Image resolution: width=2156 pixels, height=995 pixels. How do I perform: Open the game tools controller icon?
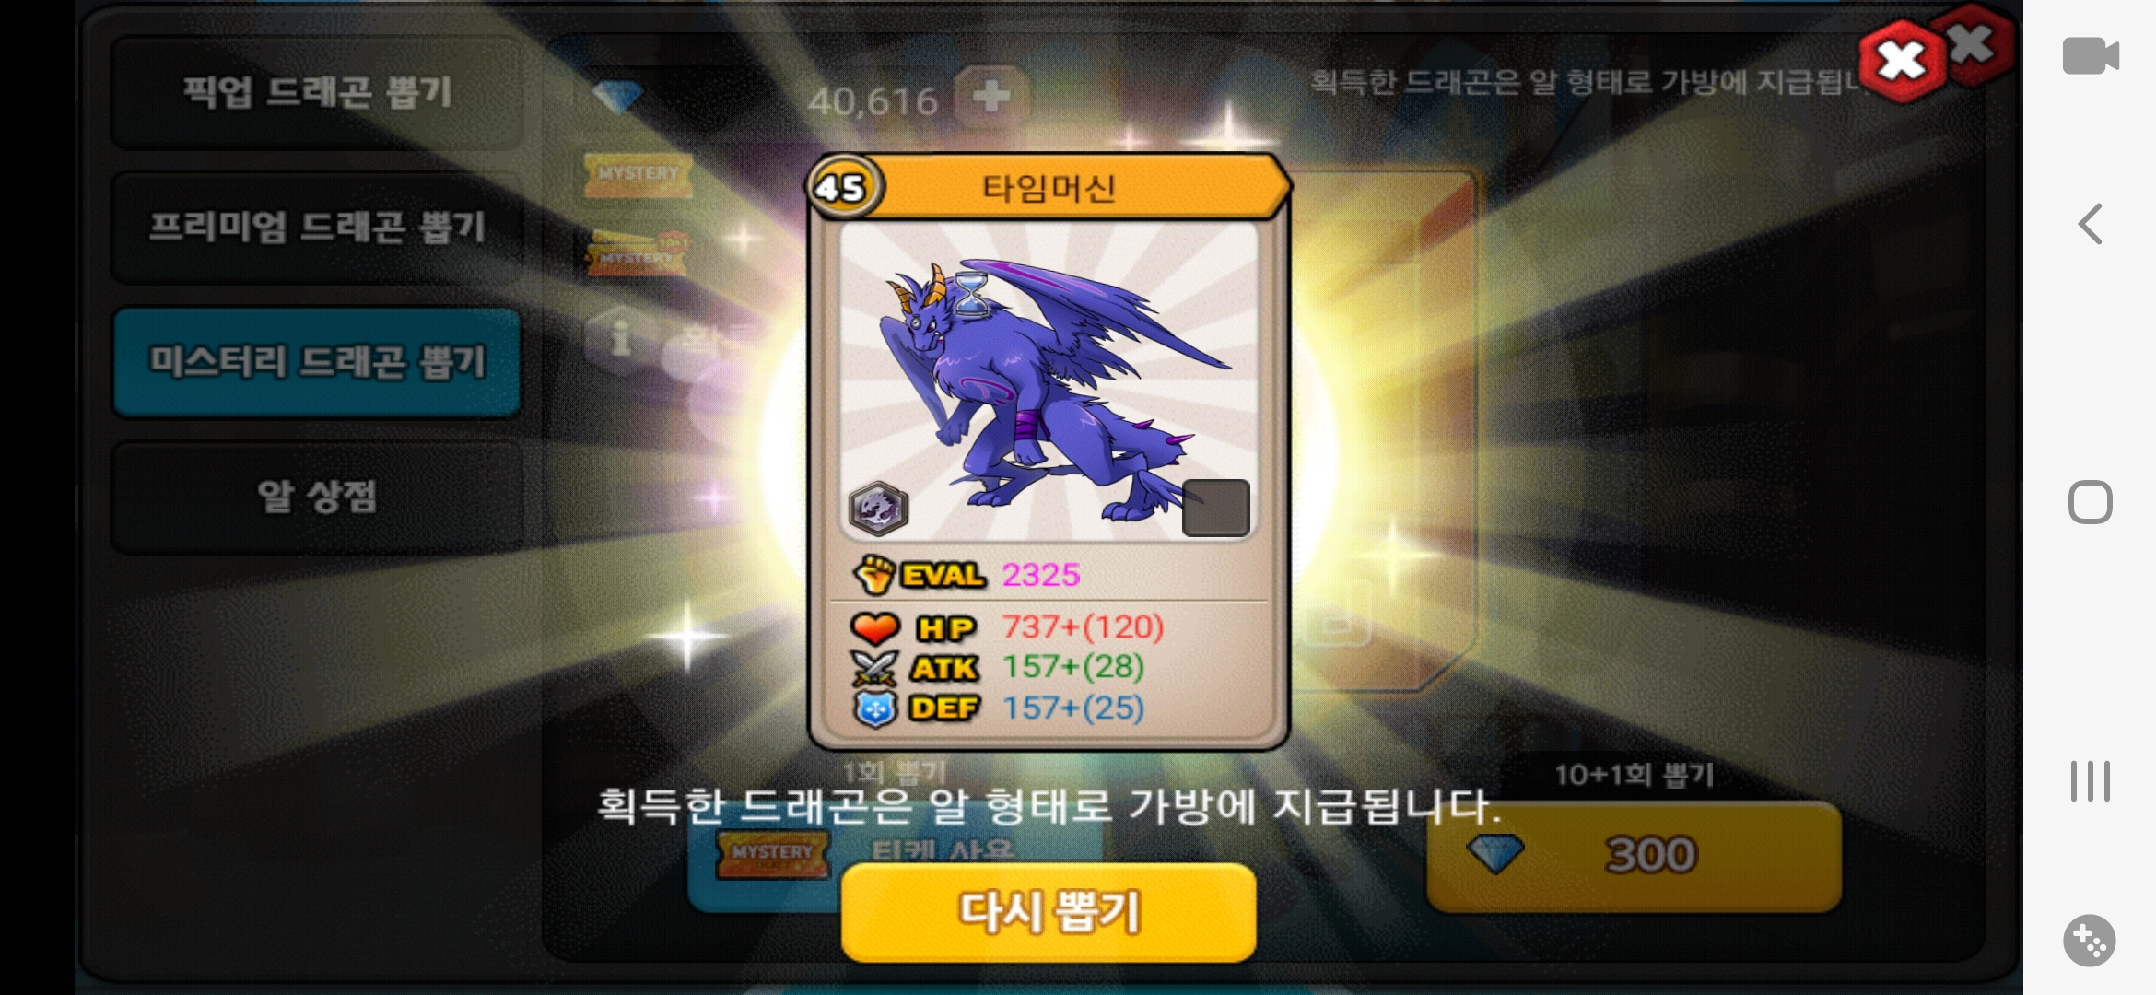[2089, 941]
